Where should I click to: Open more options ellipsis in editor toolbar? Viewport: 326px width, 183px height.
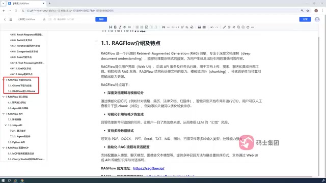click(253, 27)
